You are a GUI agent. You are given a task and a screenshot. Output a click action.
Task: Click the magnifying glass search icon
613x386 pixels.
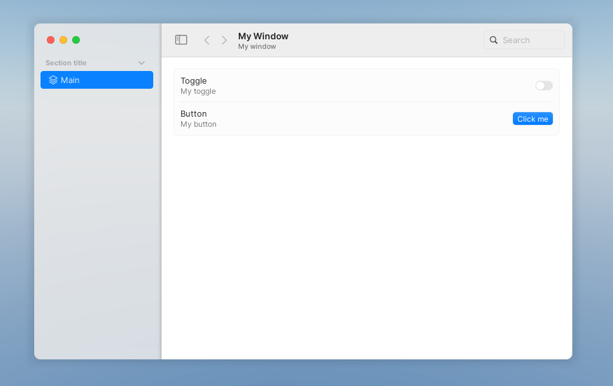coord(494,40)
